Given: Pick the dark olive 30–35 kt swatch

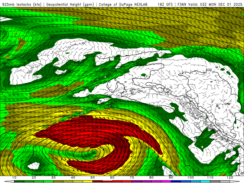Looking at the screenshot, I should coord(58,181).
